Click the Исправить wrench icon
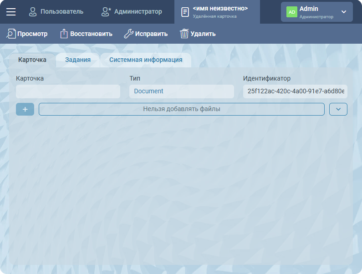The width and height of the screenshot is (362, 274). pos(128,34)
